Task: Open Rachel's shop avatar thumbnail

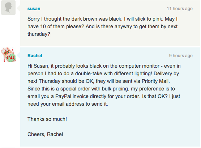Action: point(8,55)
